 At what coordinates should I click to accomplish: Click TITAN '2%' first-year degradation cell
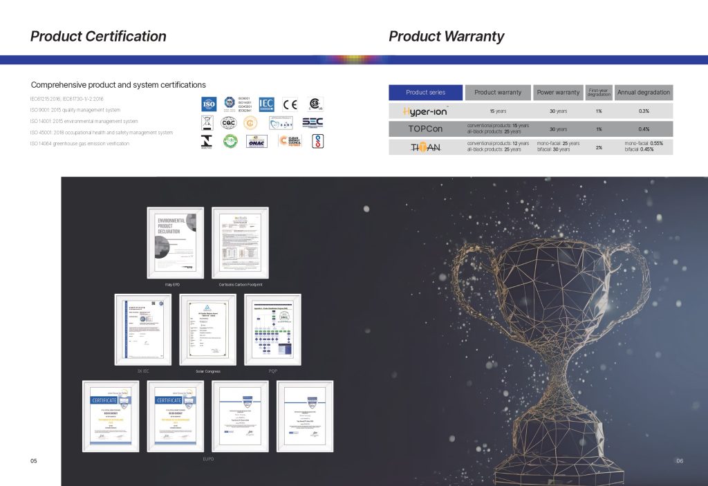599,148
